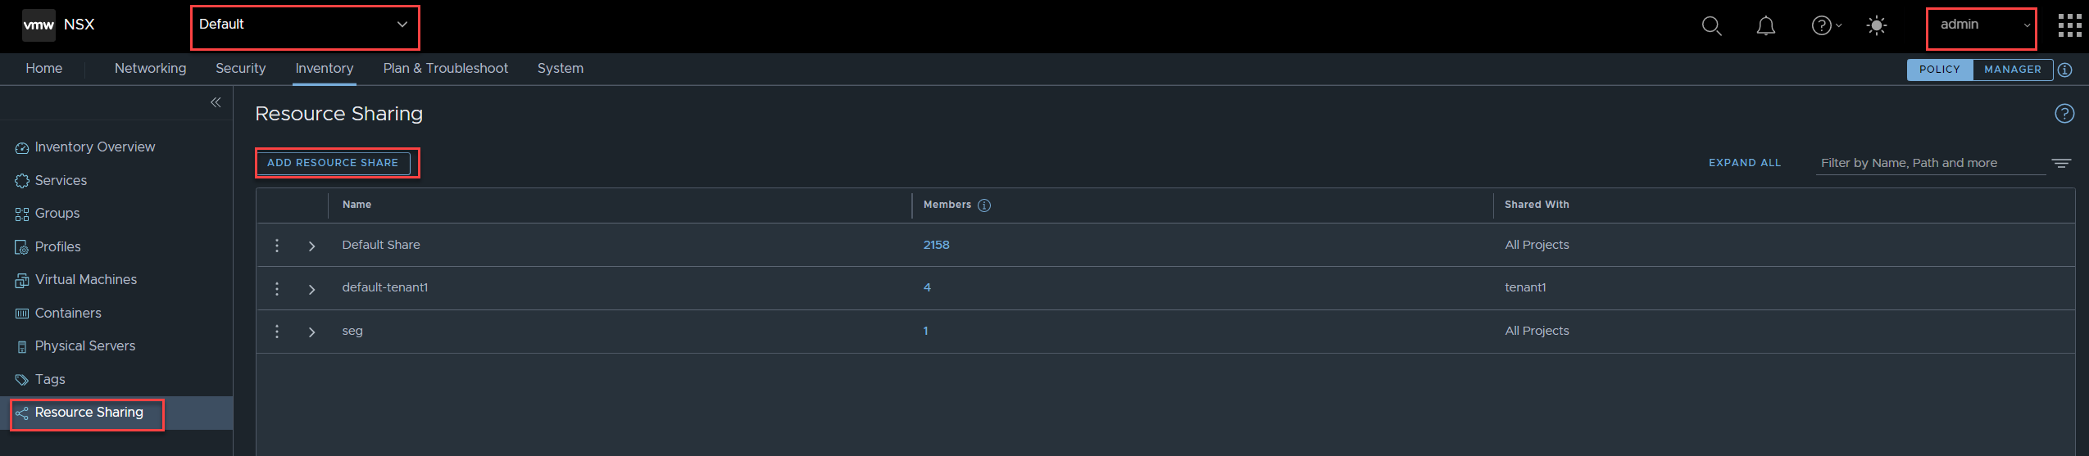Open the Networking tab
Viewport: 2089px width, 456px height.
point(151,69)
